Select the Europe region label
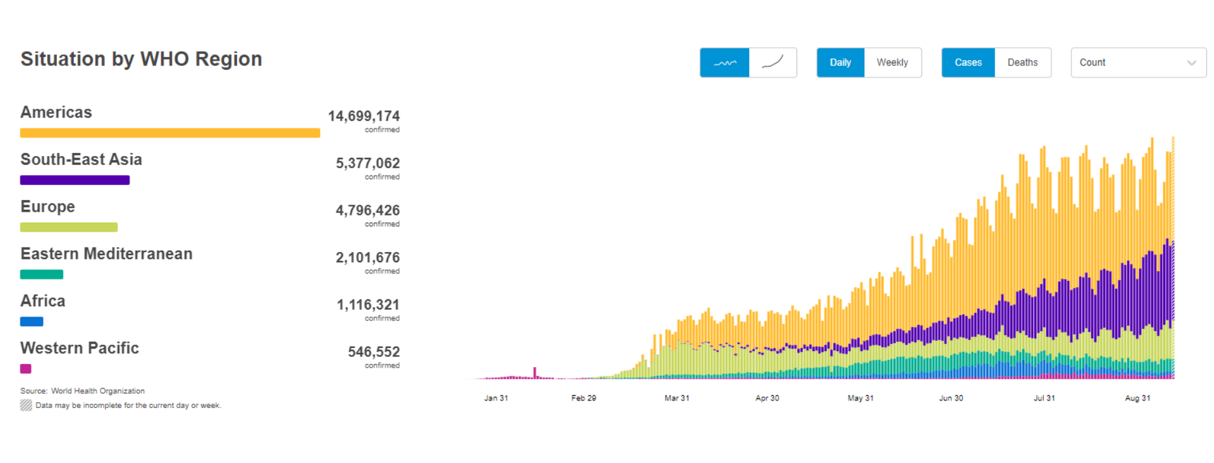 pyautogui.click(x=47, y=207)
